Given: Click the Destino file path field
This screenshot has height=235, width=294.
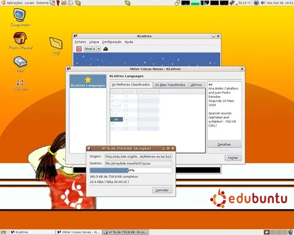Looking at the screenshot, I should click(x=138, y=164).
